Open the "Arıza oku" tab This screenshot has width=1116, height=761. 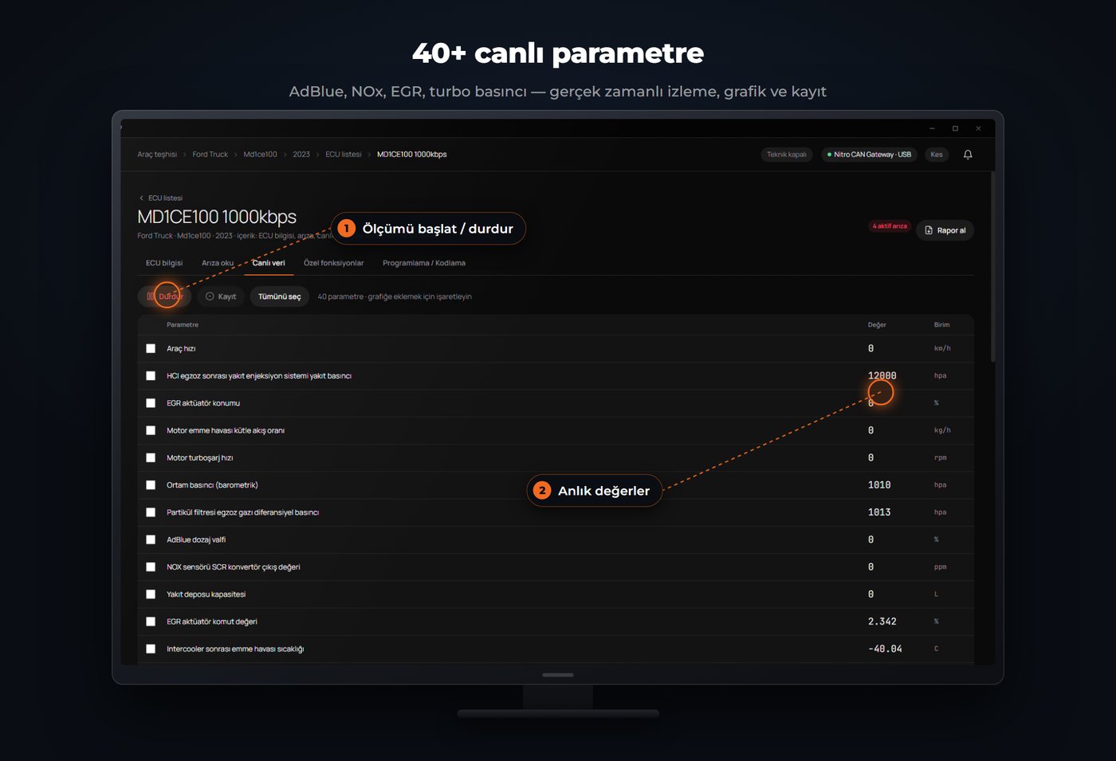(x=218, y=263)
